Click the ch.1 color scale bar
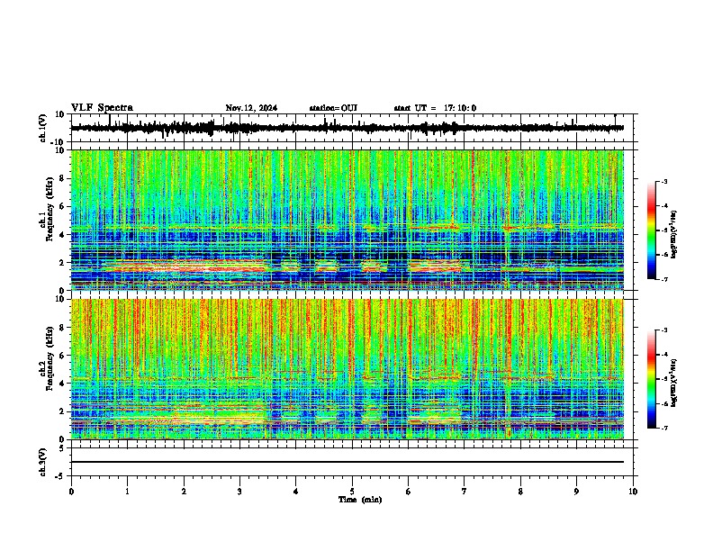This screenshot has height=551, width=713. click(652, 230)
